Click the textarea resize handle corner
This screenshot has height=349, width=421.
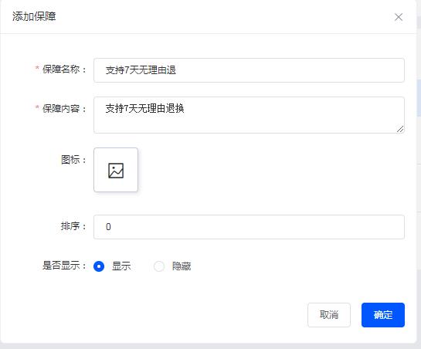(400, 129)
